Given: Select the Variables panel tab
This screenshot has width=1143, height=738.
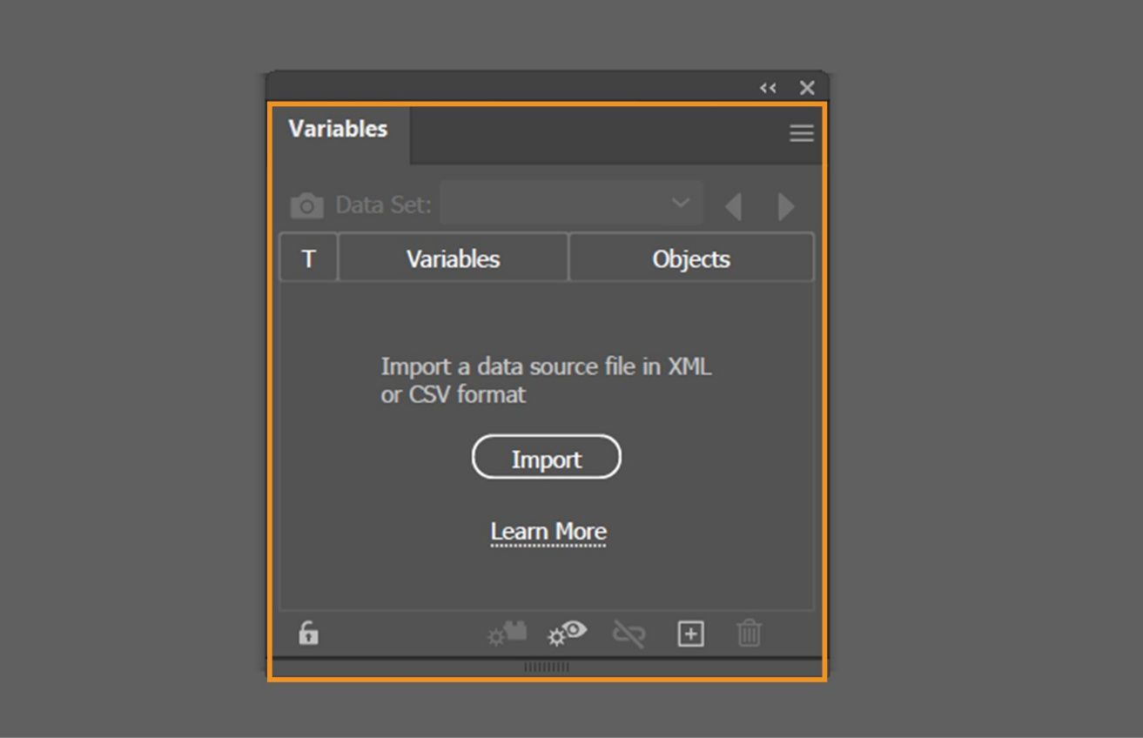Looking at the screenshot, I should pos(339,128).
